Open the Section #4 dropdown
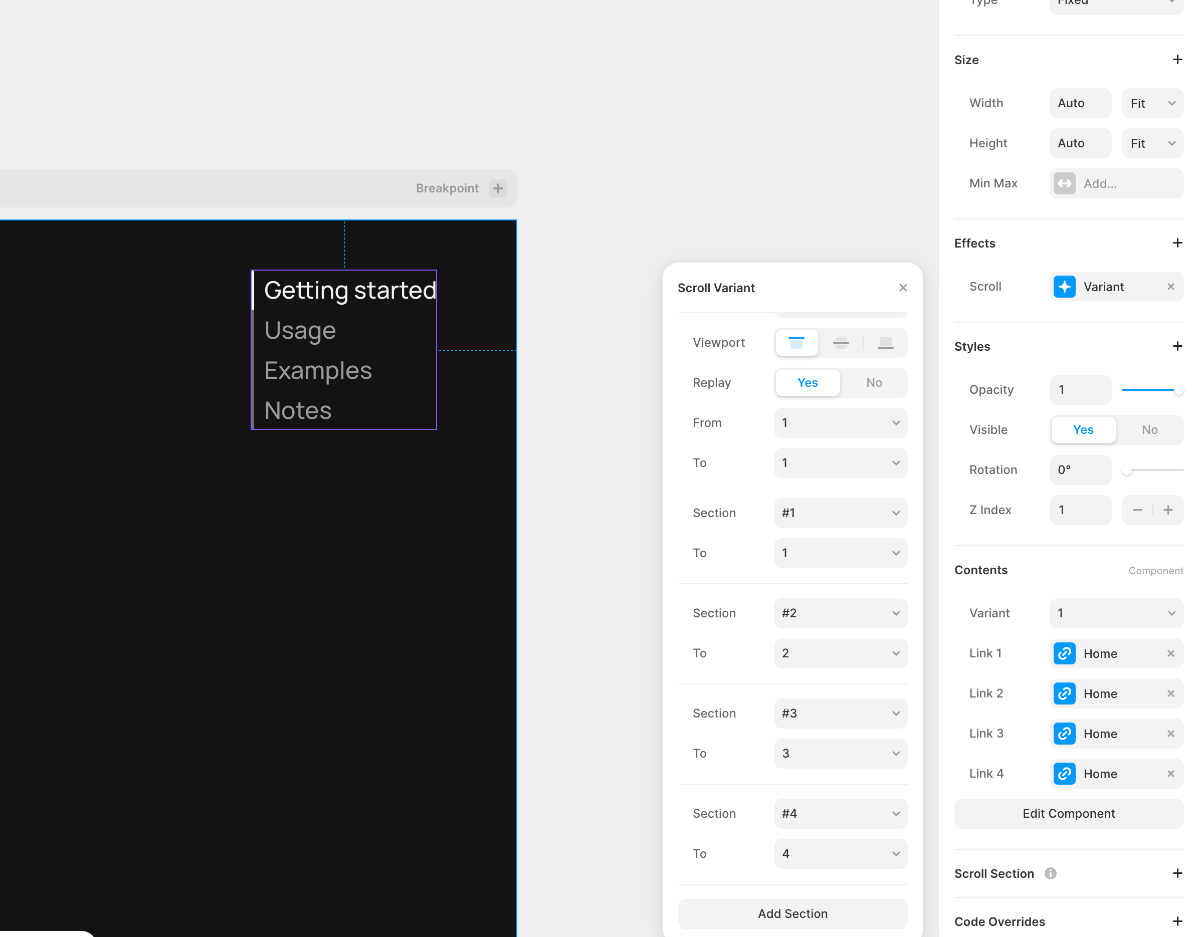The height and width of the screenshot is (937, 1199). (x=841, y=814)
